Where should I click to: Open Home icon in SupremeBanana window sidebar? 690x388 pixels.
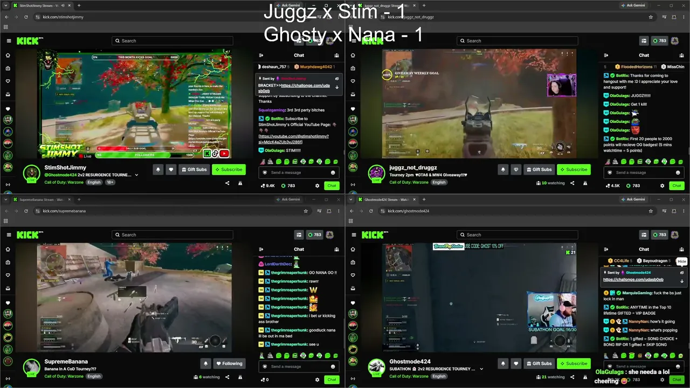(x=8, y=249)
